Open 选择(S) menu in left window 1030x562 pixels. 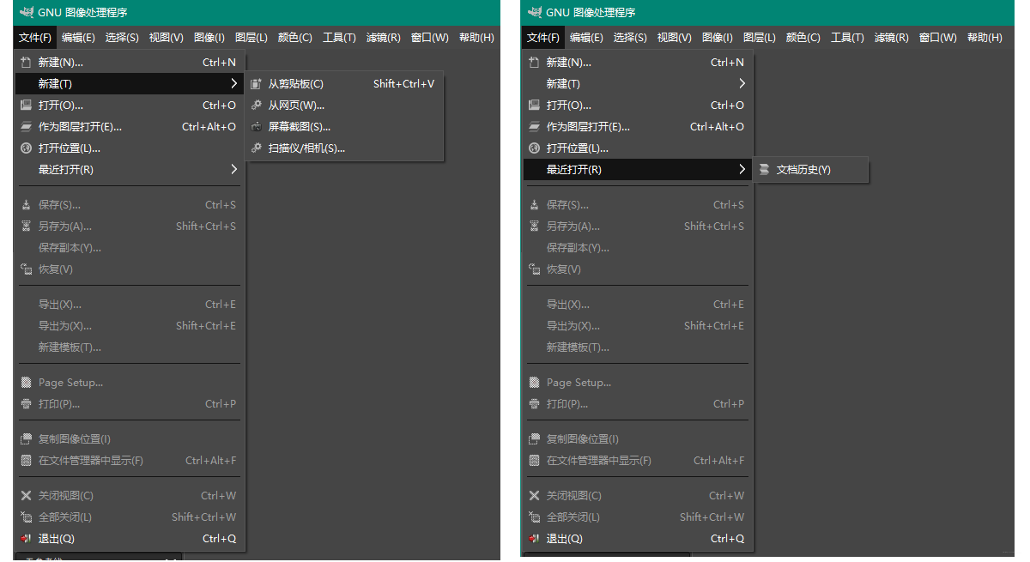pos(122,37)
